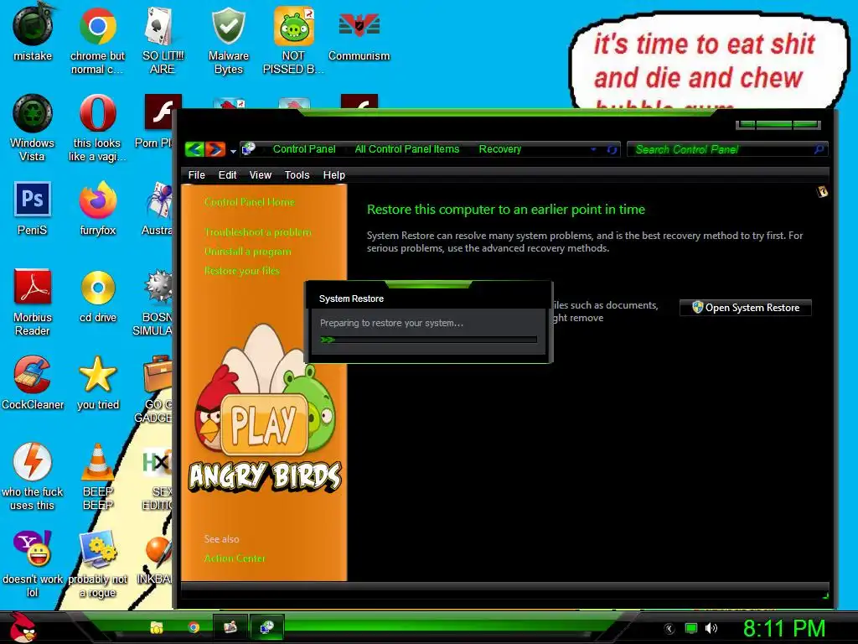Click the System Restore dialog title
858x644 pixels.
(351, 299)
